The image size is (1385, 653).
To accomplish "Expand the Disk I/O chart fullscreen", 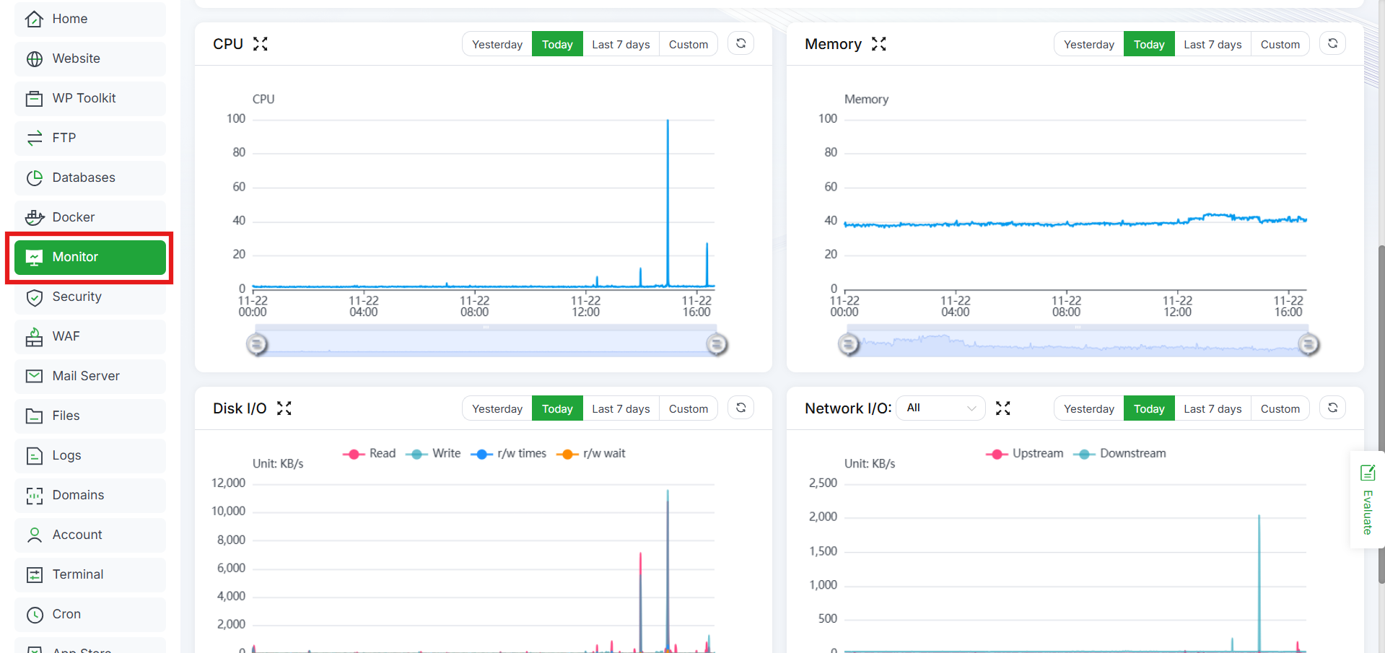I will coord(284,408).
